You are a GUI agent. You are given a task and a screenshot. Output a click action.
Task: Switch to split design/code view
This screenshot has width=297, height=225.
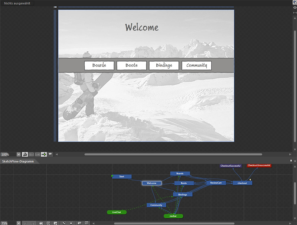coord(295,13)
